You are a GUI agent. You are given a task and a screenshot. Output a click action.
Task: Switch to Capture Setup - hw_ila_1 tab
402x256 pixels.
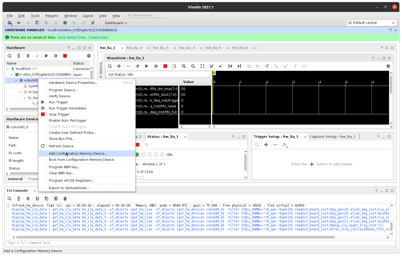pyautogui.click(x=332, y=137)
